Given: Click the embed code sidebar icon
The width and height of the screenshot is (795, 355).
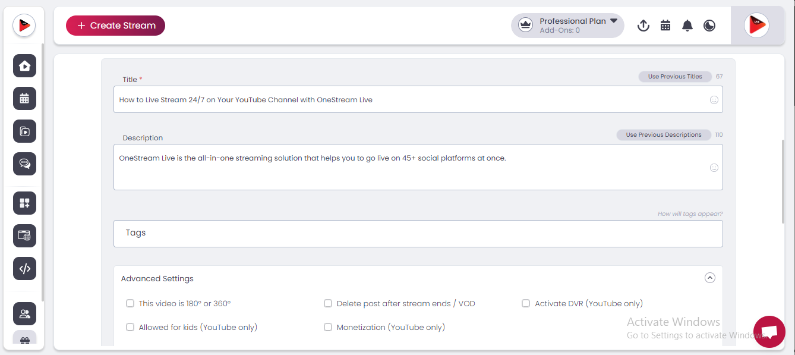Looking at the screenshot, I should click(x=24, y=268).
